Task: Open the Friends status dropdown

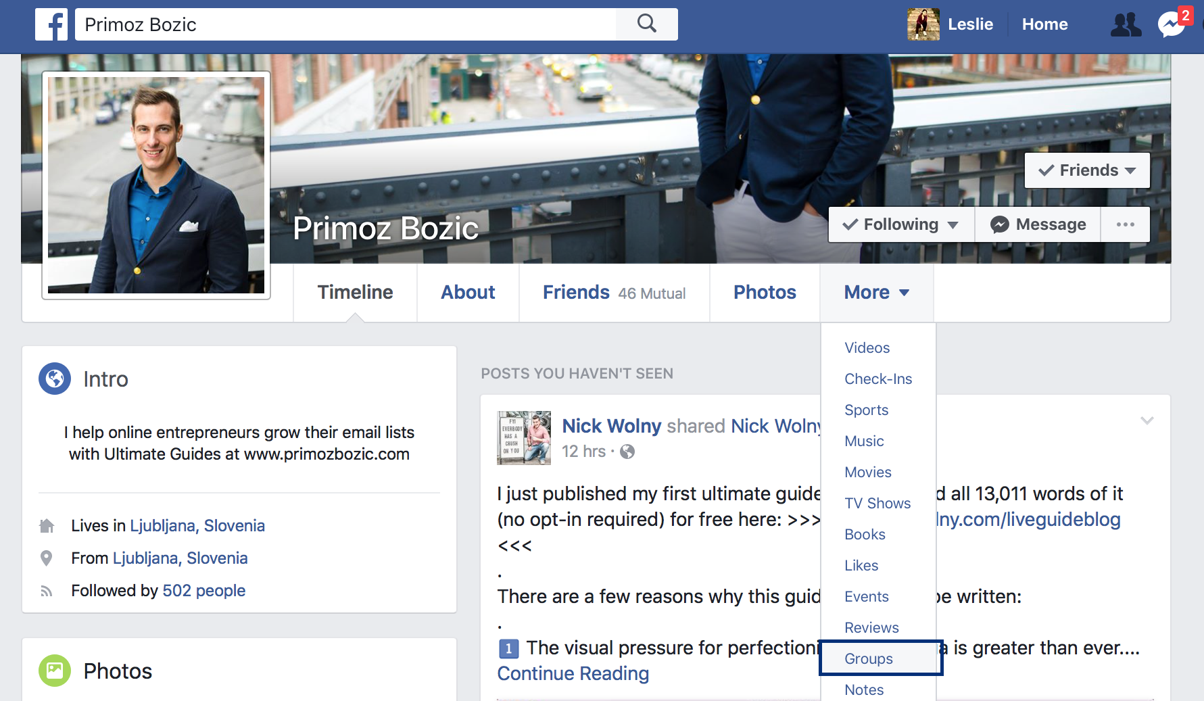Action: point(1087,170)
